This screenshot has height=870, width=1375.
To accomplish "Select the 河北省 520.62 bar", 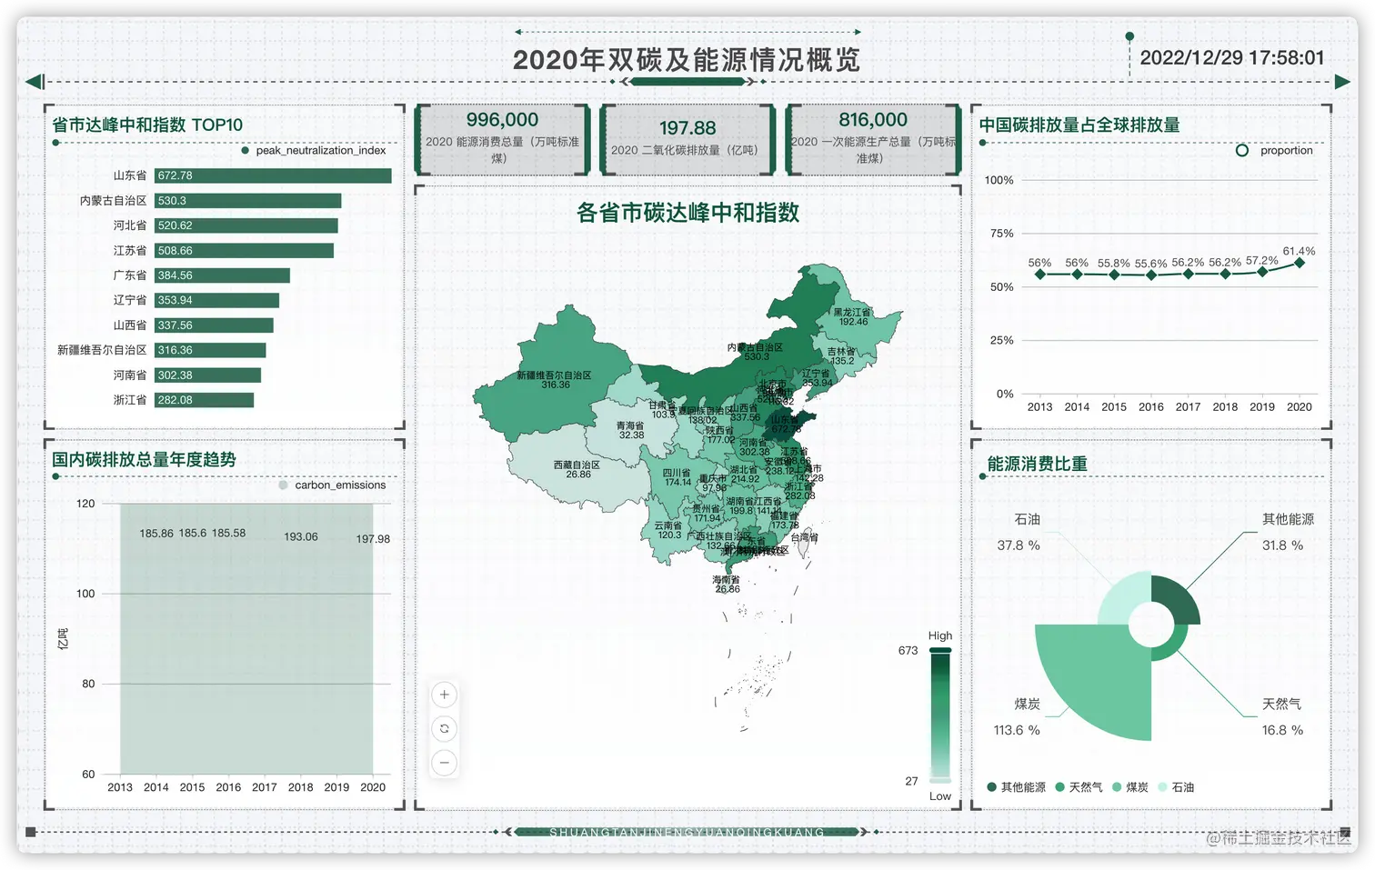I will (246, 225).
